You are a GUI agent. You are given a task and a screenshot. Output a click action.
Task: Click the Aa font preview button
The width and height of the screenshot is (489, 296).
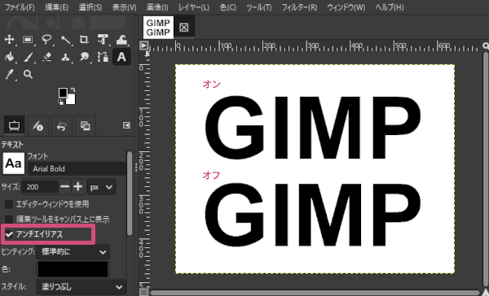(13, 163)
